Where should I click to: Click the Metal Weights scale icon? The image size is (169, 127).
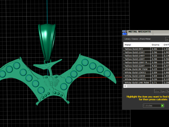click(125, 32)
